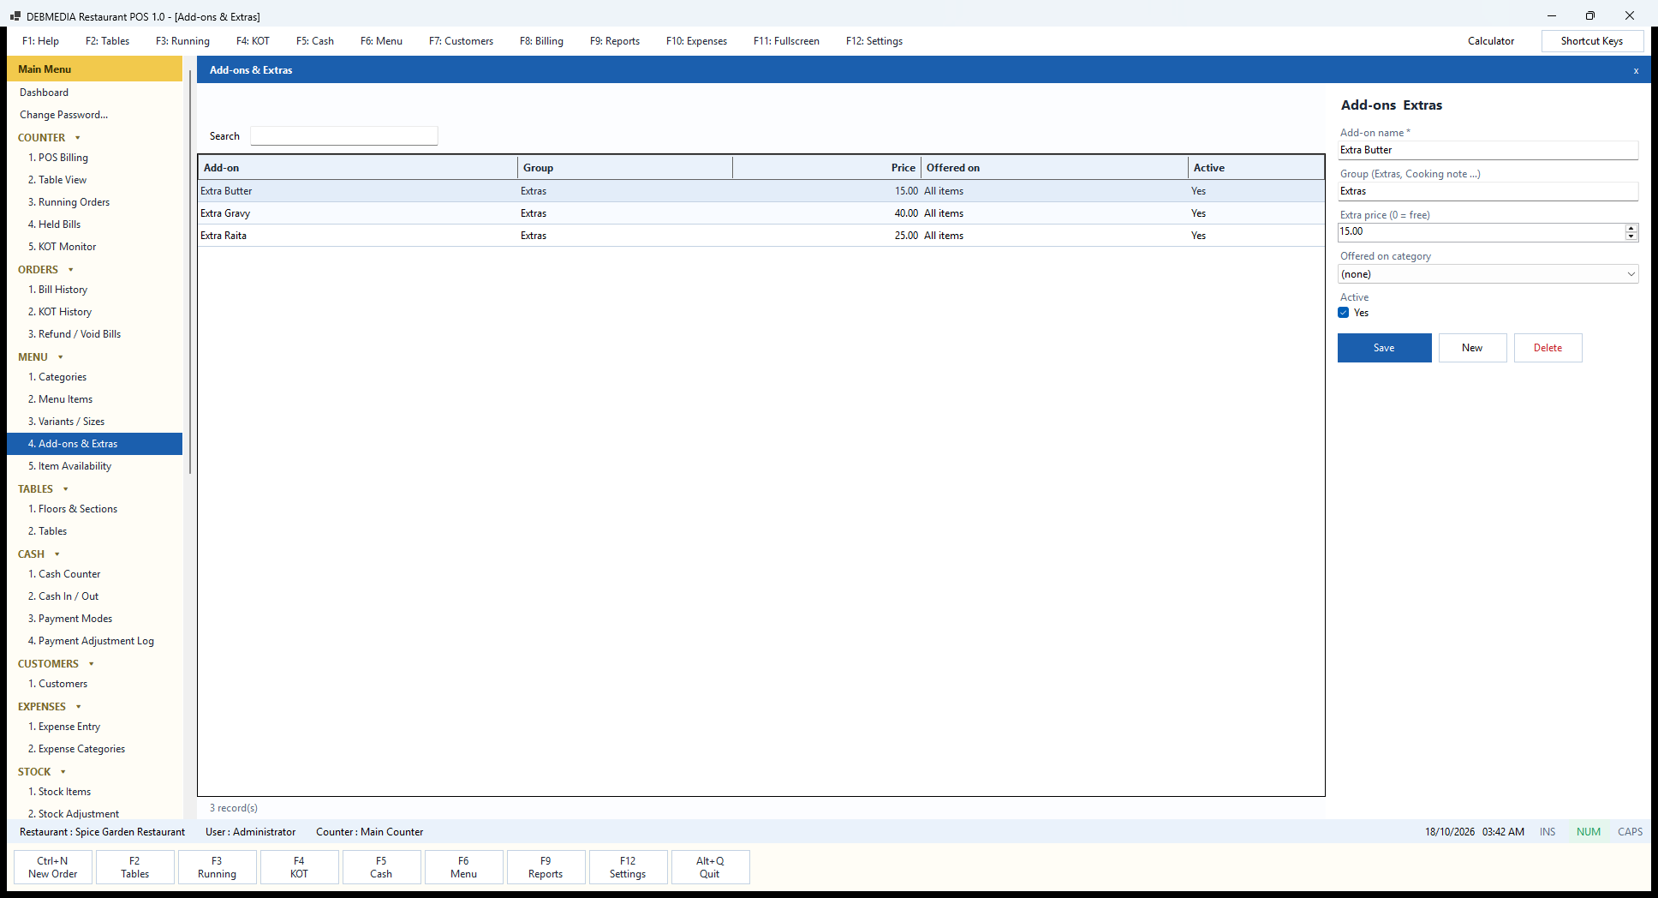
Task: Decrease the extra price with the down arrow
Action: 1631,236
